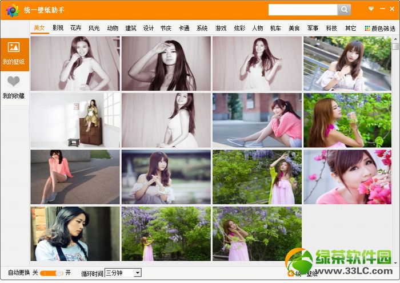Select the pink flowers close-up wallpaper thumbnail

[347, 177]
